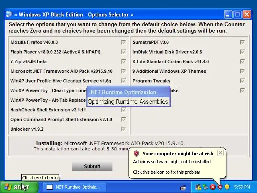
Task: Close the Options Selector window
Action: point(247,14)
